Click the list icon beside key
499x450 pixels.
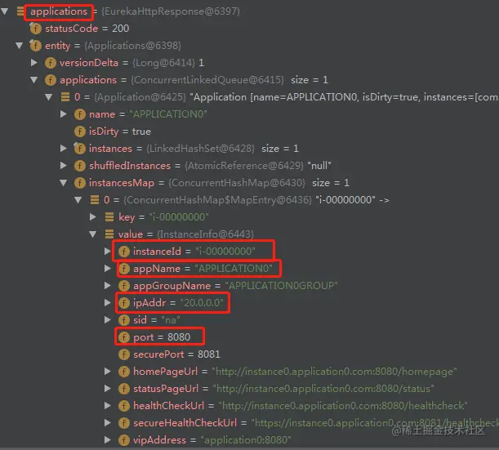109,217
